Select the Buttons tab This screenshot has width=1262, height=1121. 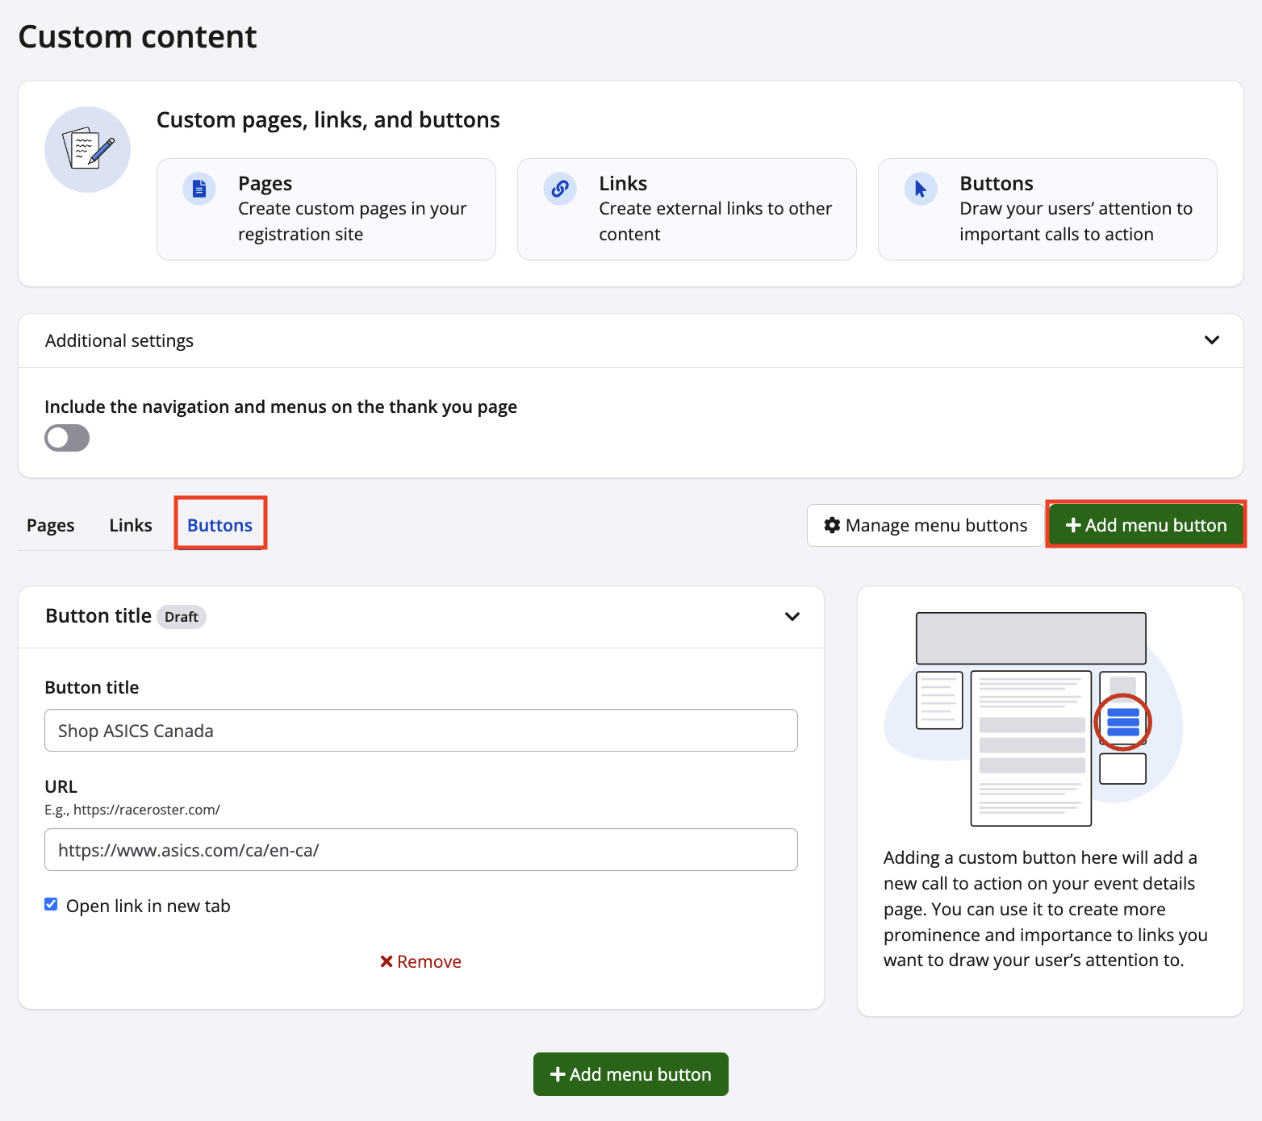tap(219, 526)
